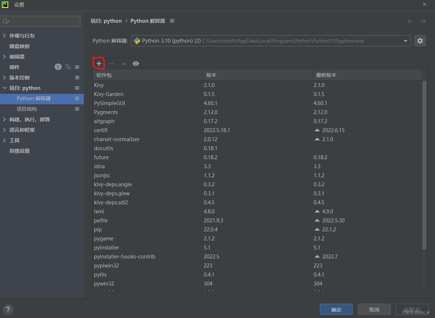Click project-level icon on 项目: python row
435x318 pixels.
coord(77,88)
